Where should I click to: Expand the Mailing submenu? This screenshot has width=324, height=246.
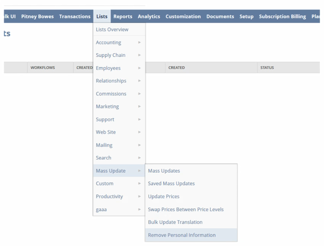click(x=119, y=145)
